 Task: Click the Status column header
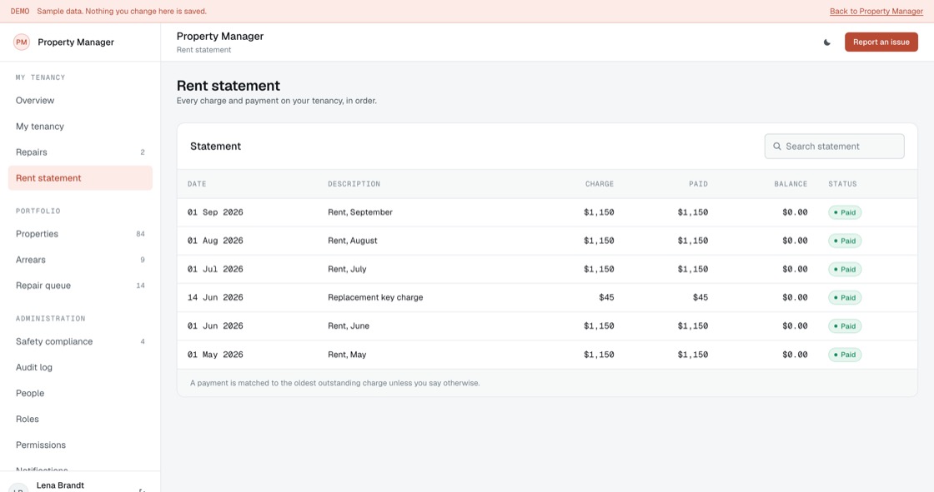point(842,184)
